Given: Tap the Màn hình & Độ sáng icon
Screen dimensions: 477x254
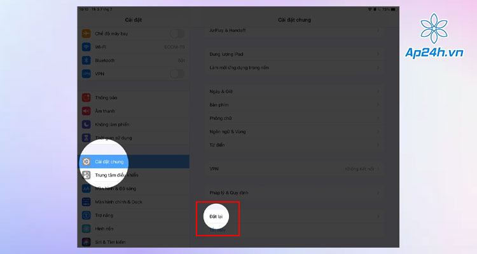Looking at the screenshot, I should (x=86, y=189).
